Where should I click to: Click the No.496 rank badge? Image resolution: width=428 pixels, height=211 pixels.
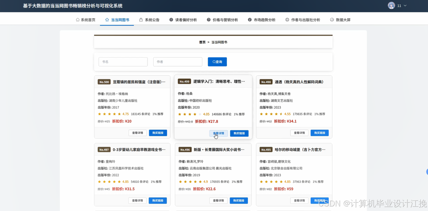coord(185,150)
